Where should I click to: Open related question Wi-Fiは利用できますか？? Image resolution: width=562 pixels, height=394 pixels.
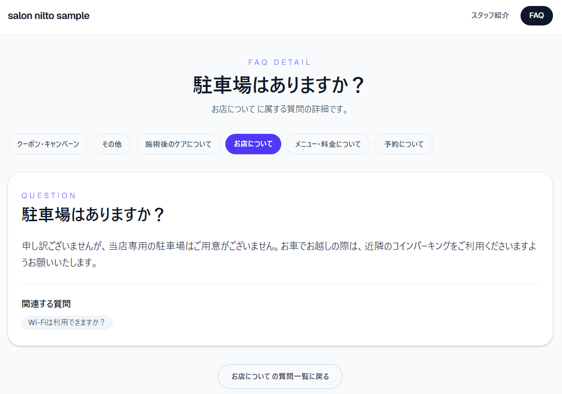[x=67, y=323]
